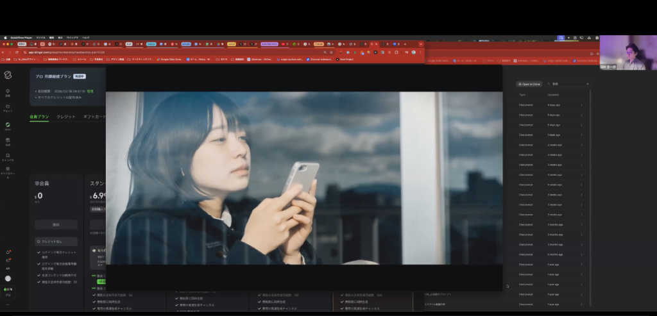Viewport: 657px width, 316px height.
Task: Open the Canvas sidebar icon
Action: tap(8, 156)
